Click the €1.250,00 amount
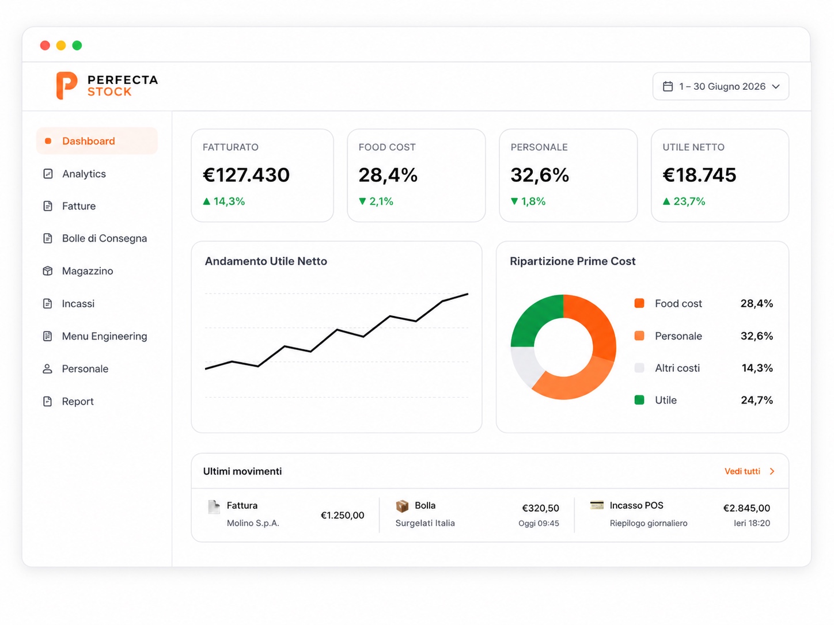 pos(342,516)
